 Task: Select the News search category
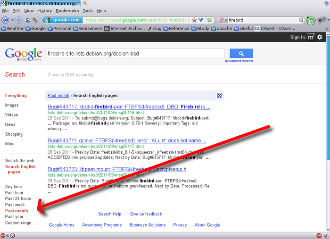point(10,124)
